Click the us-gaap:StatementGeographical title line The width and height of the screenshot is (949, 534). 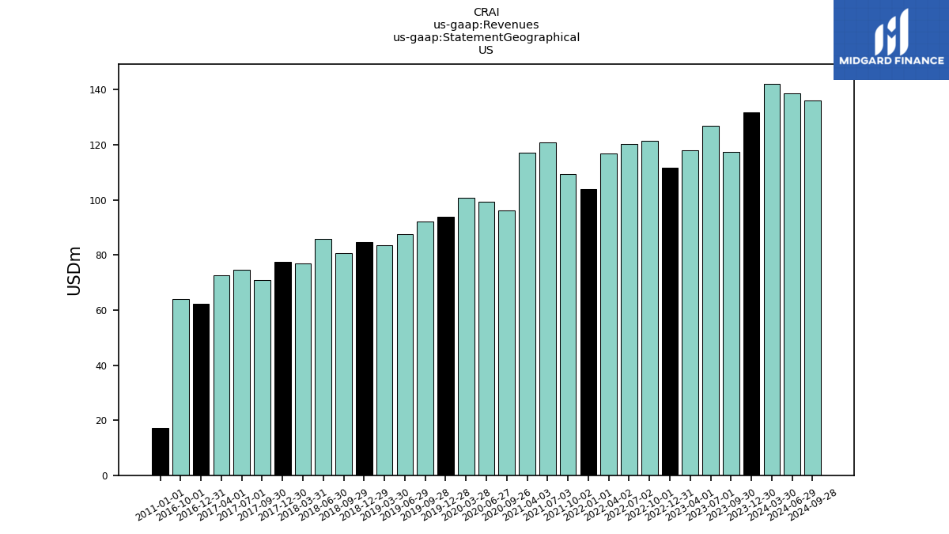click(486, 38)
